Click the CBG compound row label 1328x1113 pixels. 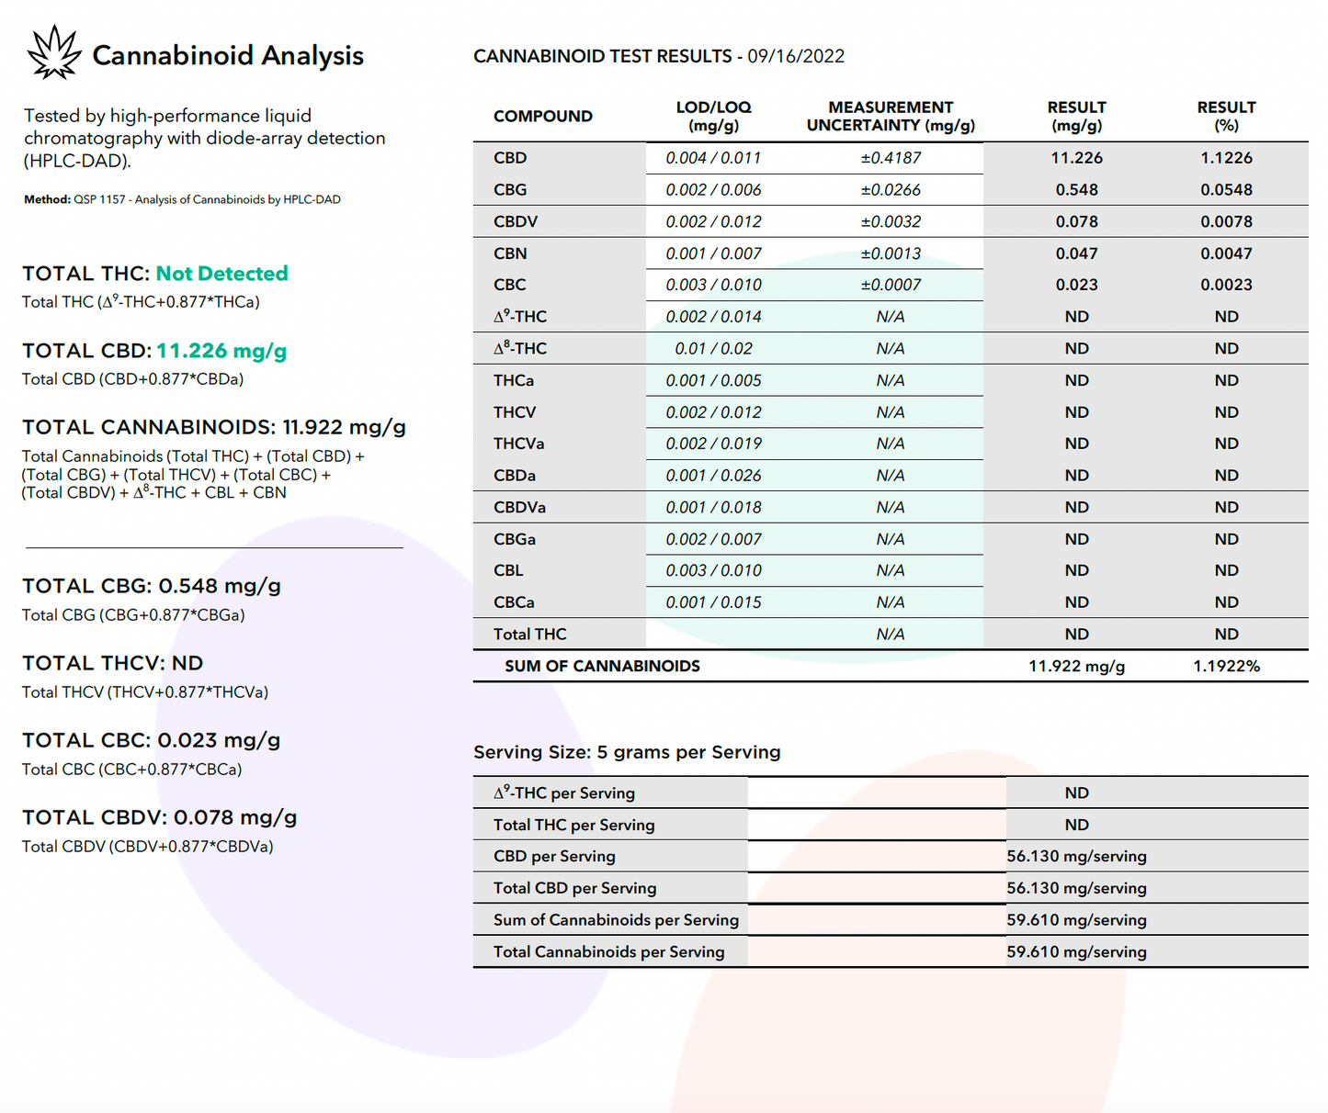(x=510, y=190)
